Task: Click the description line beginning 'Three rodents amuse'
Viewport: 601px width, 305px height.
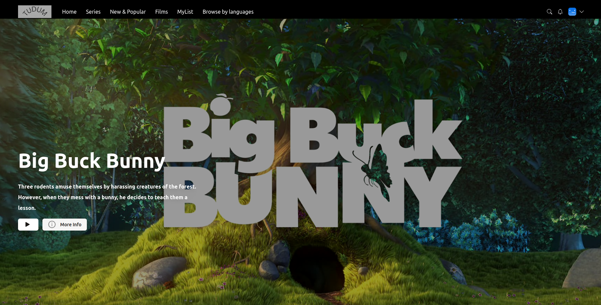Action: [107, 187]
